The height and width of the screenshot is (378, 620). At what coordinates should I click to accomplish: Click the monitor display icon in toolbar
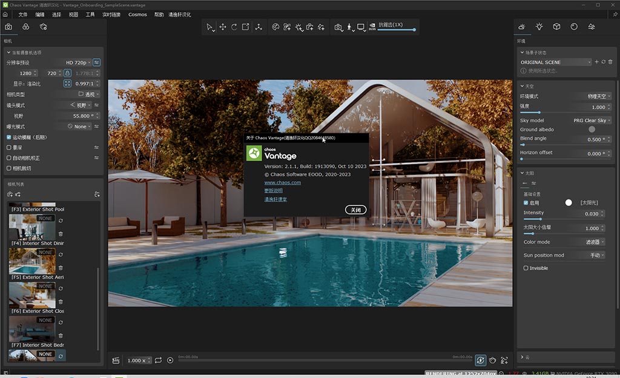click(x=361, y=27)
